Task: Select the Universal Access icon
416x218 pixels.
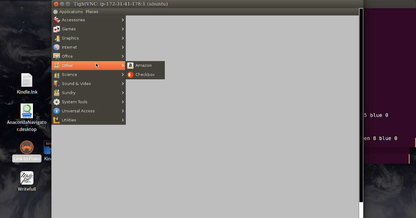Action: coord(57,111)
